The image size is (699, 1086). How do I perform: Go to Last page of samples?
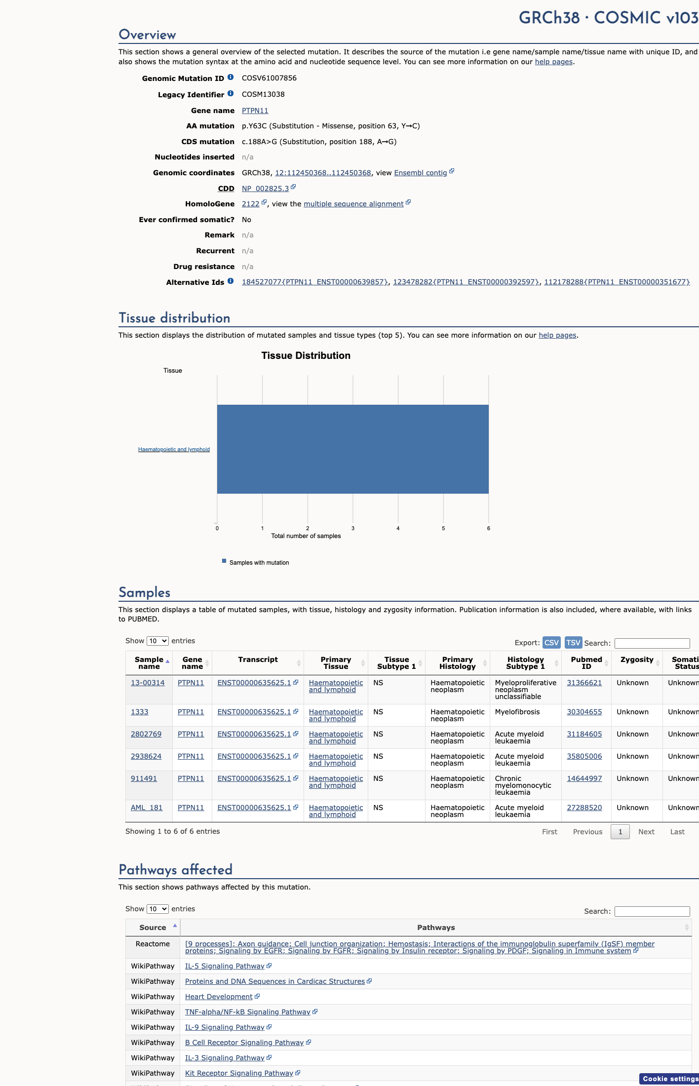[677, 832]
